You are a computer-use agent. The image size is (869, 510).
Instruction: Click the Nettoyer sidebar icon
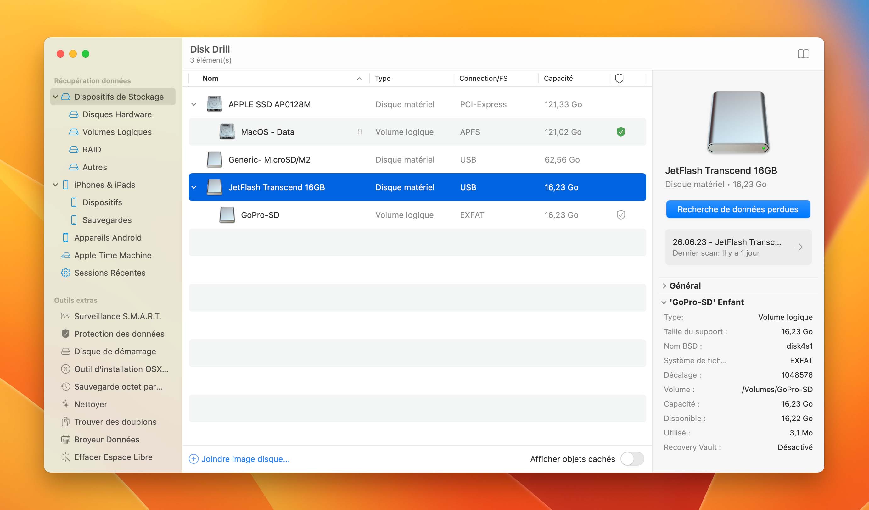click(x=65, y=403)
